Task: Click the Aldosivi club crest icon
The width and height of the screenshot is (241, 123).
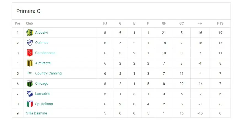Action: (30, 33)
